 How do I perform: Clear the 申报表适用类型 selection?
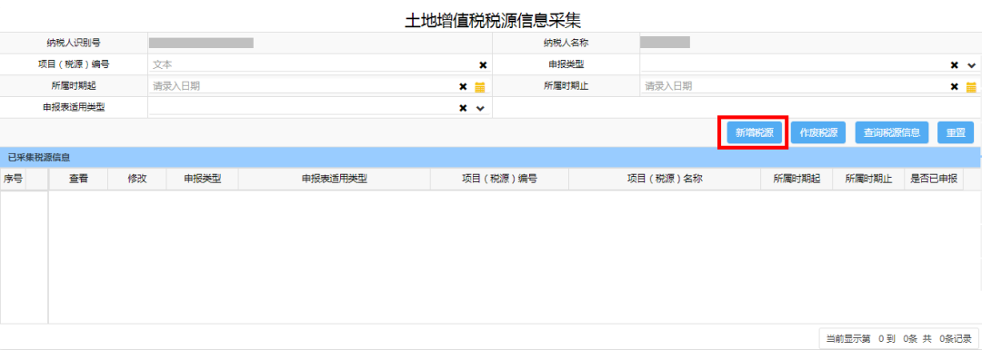[x=463, y=108]
